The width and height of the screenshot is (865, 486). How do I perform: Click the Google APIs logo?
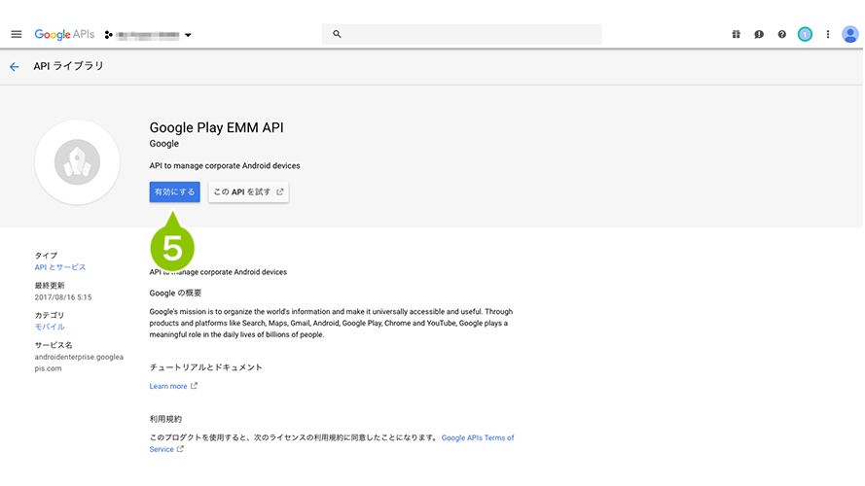point(64,34)
